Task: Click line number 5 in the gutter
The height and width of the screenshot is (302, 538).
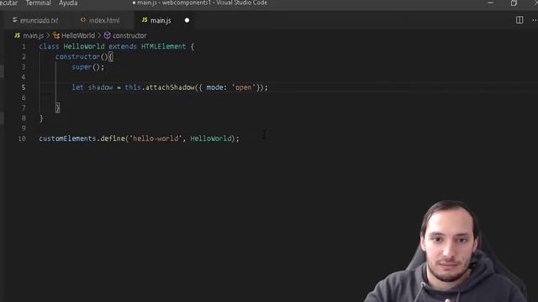Action: click(x=24, y=87)
